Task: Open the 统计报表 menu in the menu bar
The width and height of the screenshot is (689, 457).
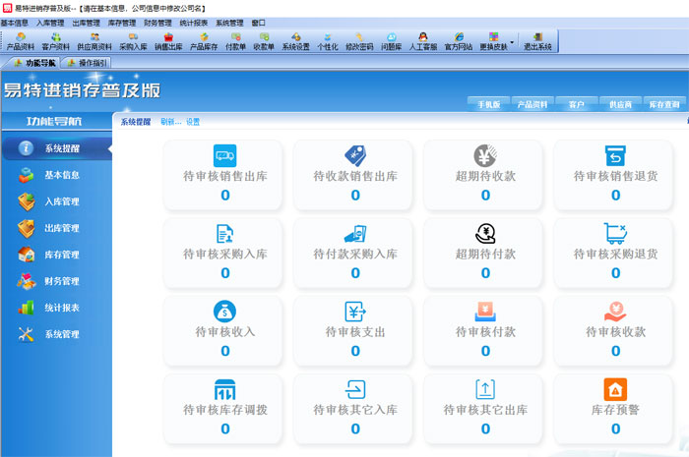Action: point(193,22)
